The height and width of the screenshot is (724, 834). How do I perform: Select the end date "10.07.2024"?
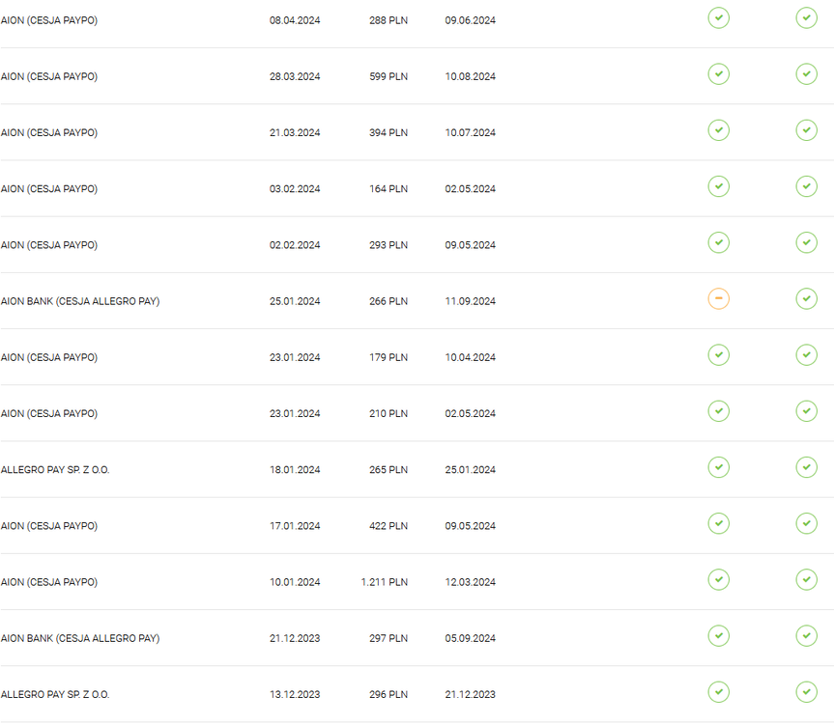(471, 133)
